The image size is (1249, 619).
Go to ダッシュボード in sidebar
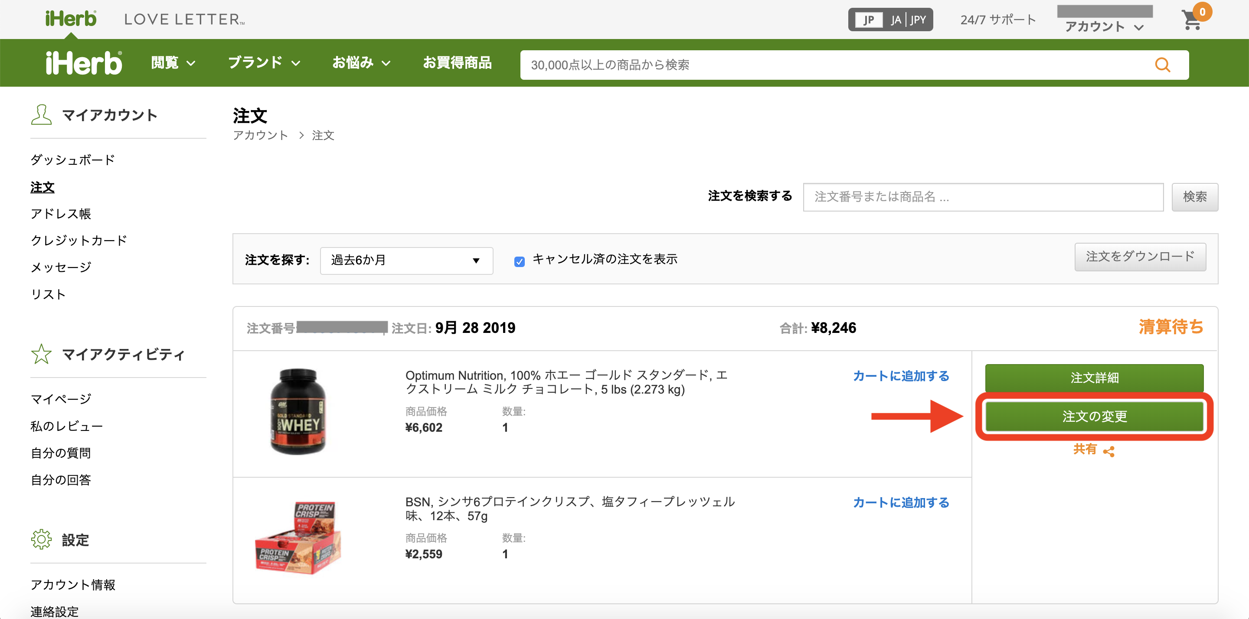73,160
